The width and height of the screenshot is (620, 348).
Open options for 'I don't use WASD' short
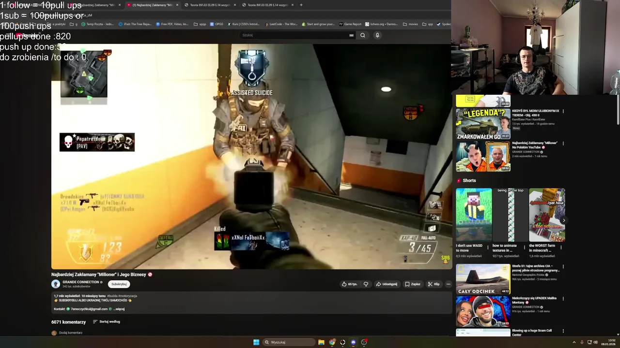click(x=488, y=247)
